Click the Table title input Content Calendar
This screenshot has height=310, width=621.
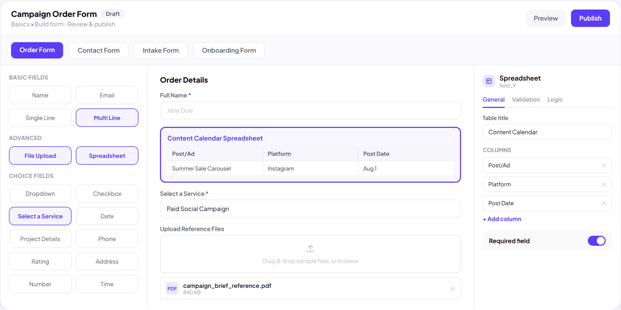click(547, 132)
